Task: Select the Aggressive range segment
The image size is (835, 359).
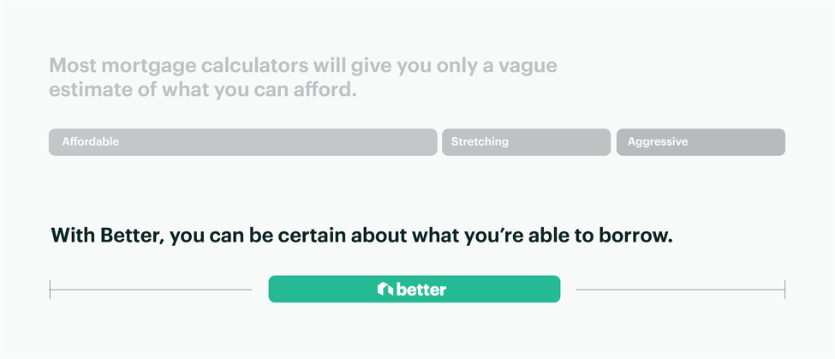Action: (701, 142)
